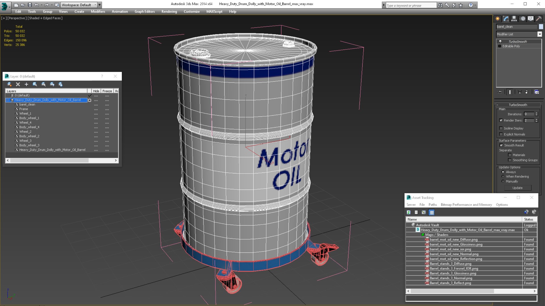The height and width of the screenshot is (306, 545).
Task: Toggle the TurboSmooth modifier lightbulb
Action: click(500, 41)
